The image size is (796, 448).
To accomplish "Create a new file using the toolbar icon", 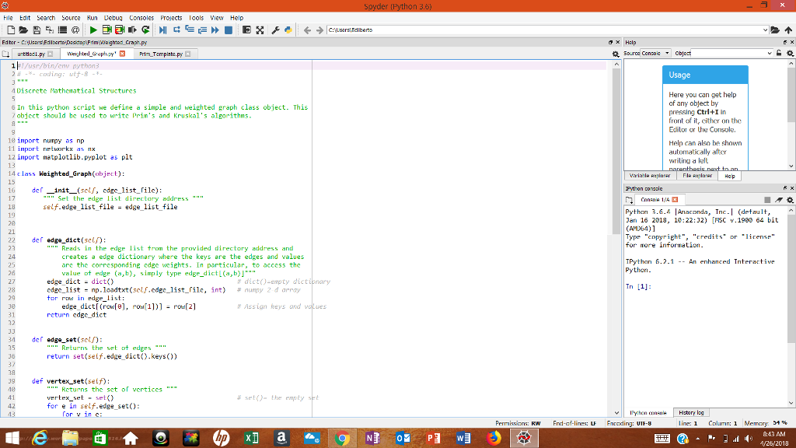I will (x=11, y=30).
